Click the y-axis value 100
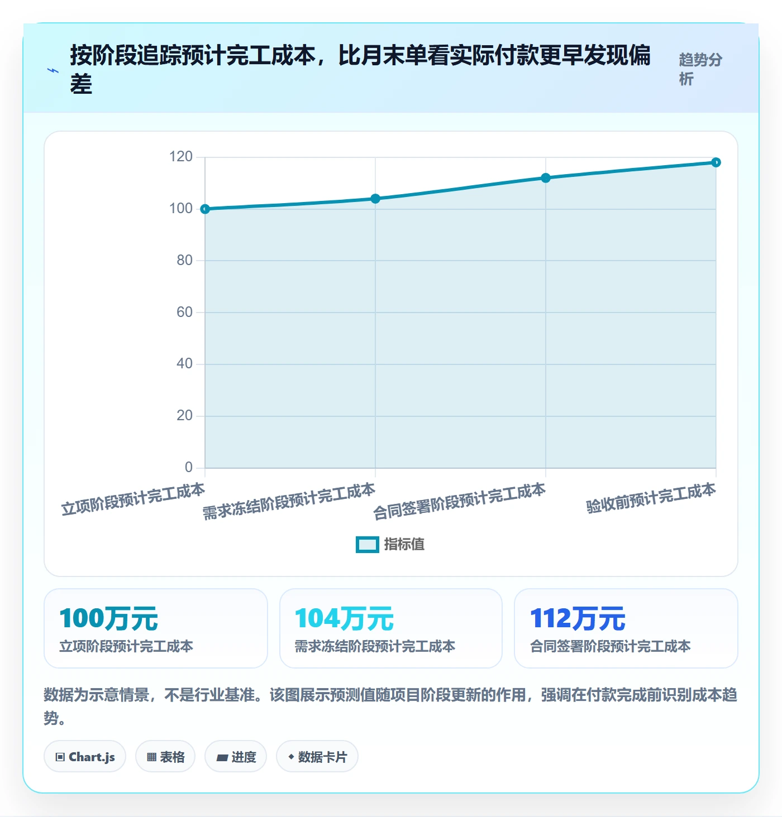 point(181,209)
